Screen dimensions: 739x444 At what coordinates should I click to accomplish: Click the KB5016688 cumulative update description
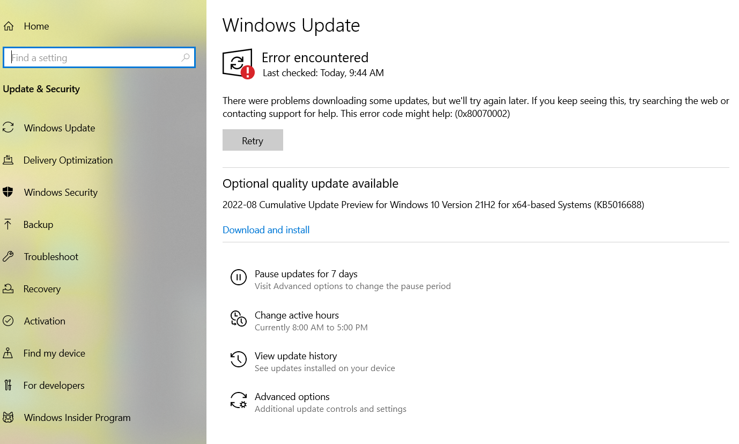click(433, 204)
